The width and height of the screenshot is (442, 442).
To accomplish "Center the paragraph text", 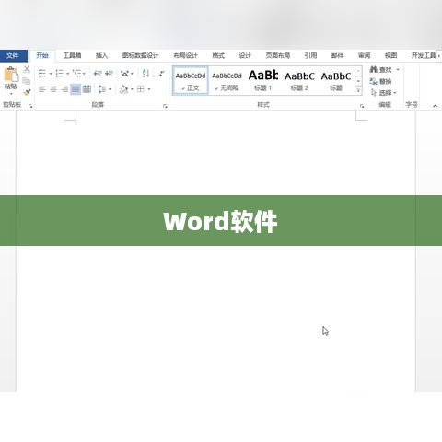I will pyautogui.click(x=53, y=89).
